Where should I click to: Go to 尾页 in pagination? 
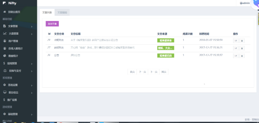point(164,72)
